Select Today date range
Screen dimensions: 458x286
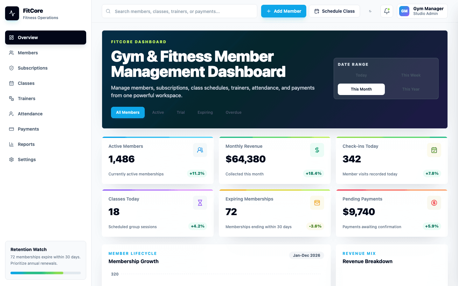tap(361, 75)
